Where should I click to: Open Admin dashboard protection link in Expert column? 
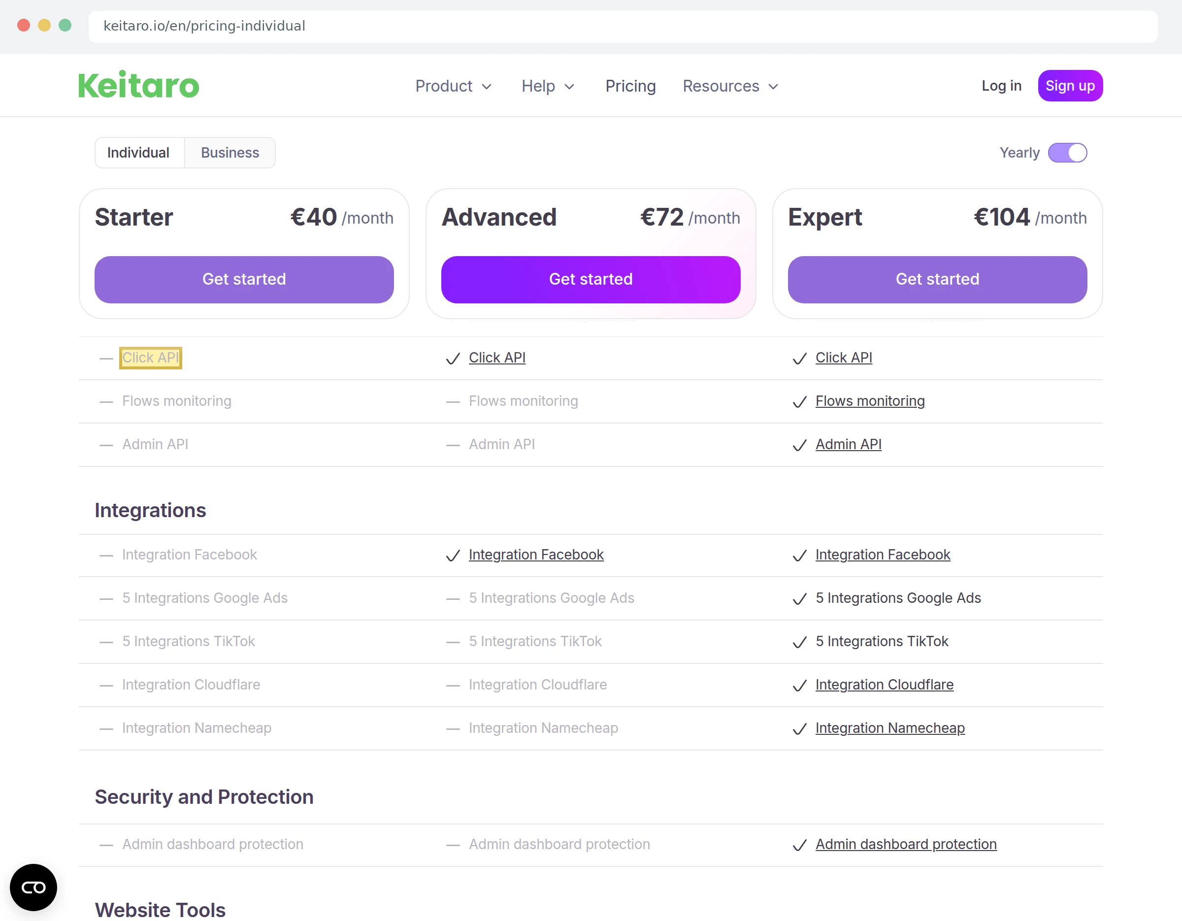[x=906, y=844]
